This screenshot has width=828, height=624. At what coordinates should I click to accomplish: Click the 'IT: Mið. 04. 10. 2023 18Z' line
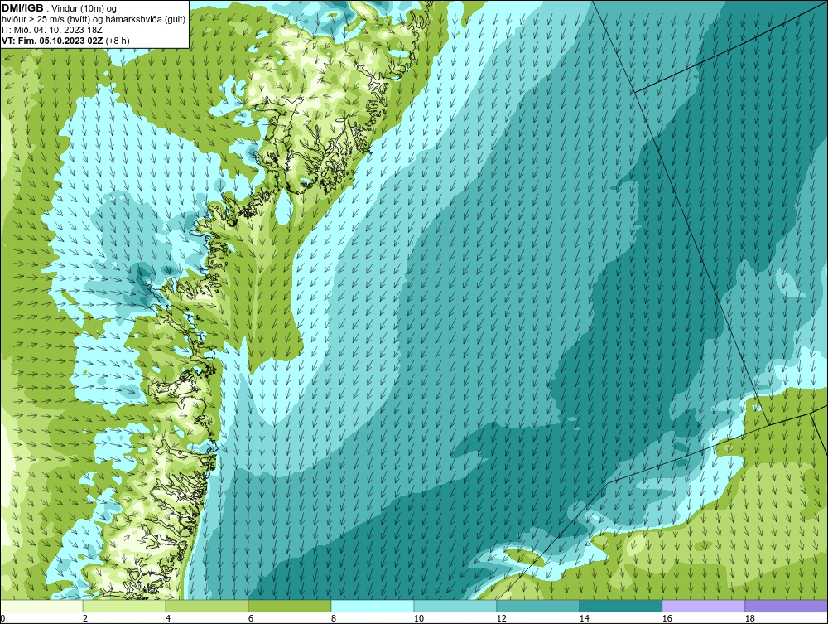pyautogui.click(x=51, y=30)
